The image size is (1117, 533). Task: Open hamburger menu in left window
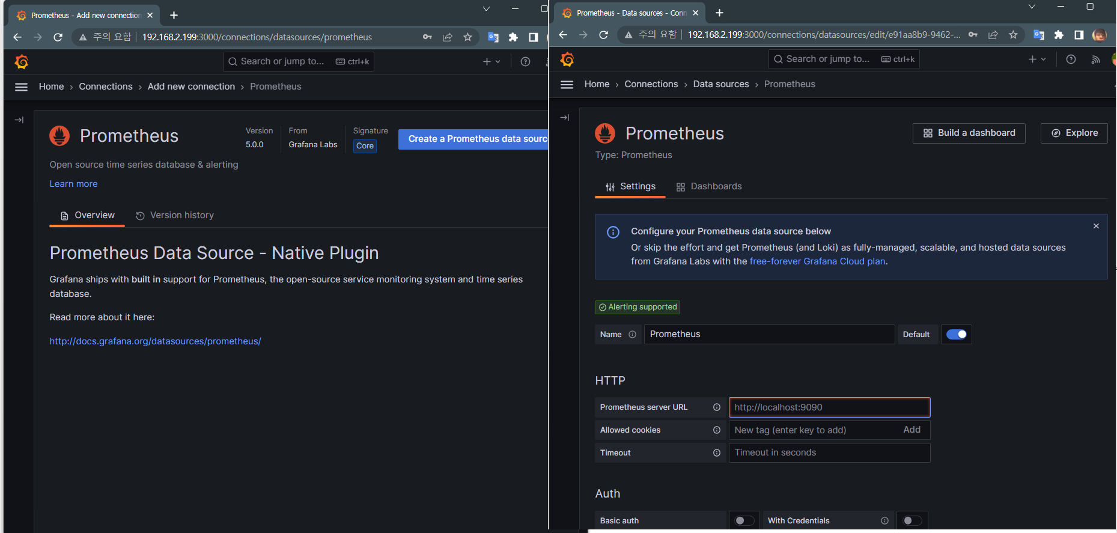[21, 87]
